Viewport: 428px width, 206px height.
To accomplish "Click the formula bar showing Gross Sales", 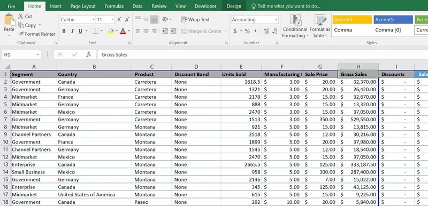I will pyautogui.click(x=262, y=54).
